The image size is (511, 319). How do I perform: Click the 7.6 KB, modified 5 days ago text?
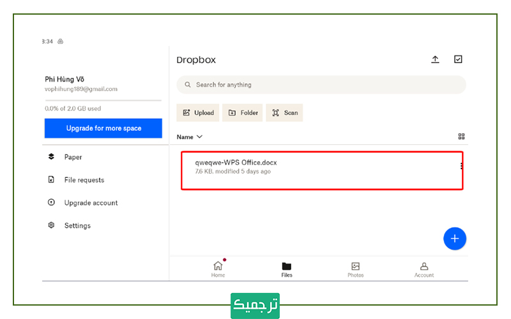click(x=233, y=171)
